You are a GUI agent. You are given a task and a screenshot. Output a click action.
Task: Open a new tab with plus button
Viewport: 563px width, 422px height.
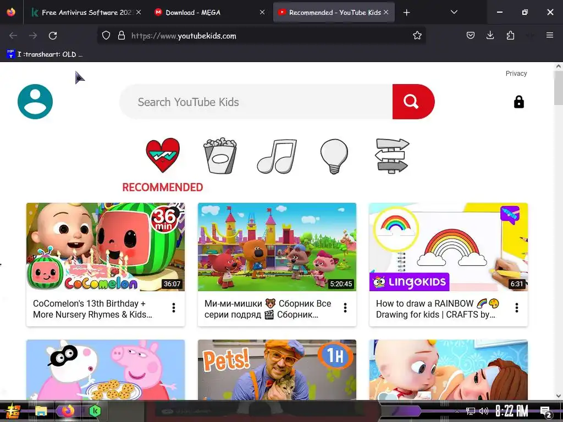pos(406,13)
